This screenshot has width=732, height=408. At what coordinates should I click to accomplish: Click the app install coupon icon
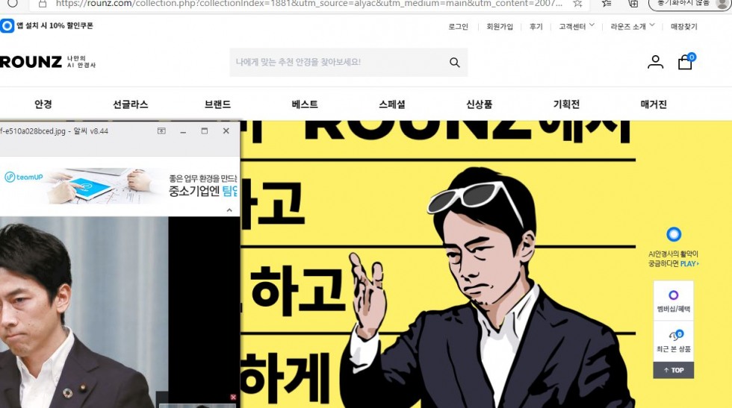point(7,25)
